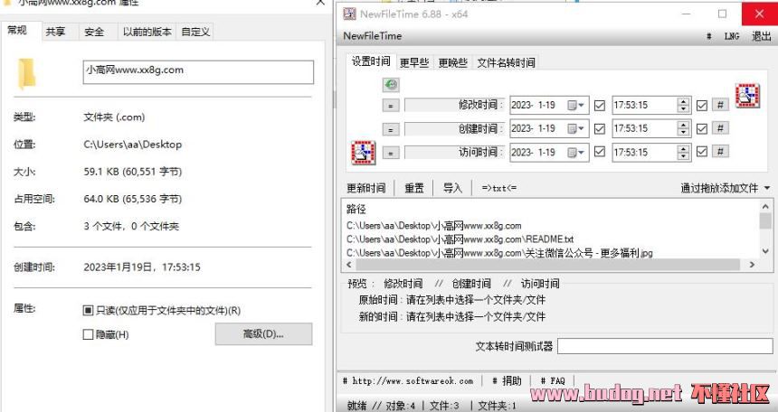Open the 自定义 tab in properties dialog
This screenshot has width=778, height=412.
click(195, 32)
